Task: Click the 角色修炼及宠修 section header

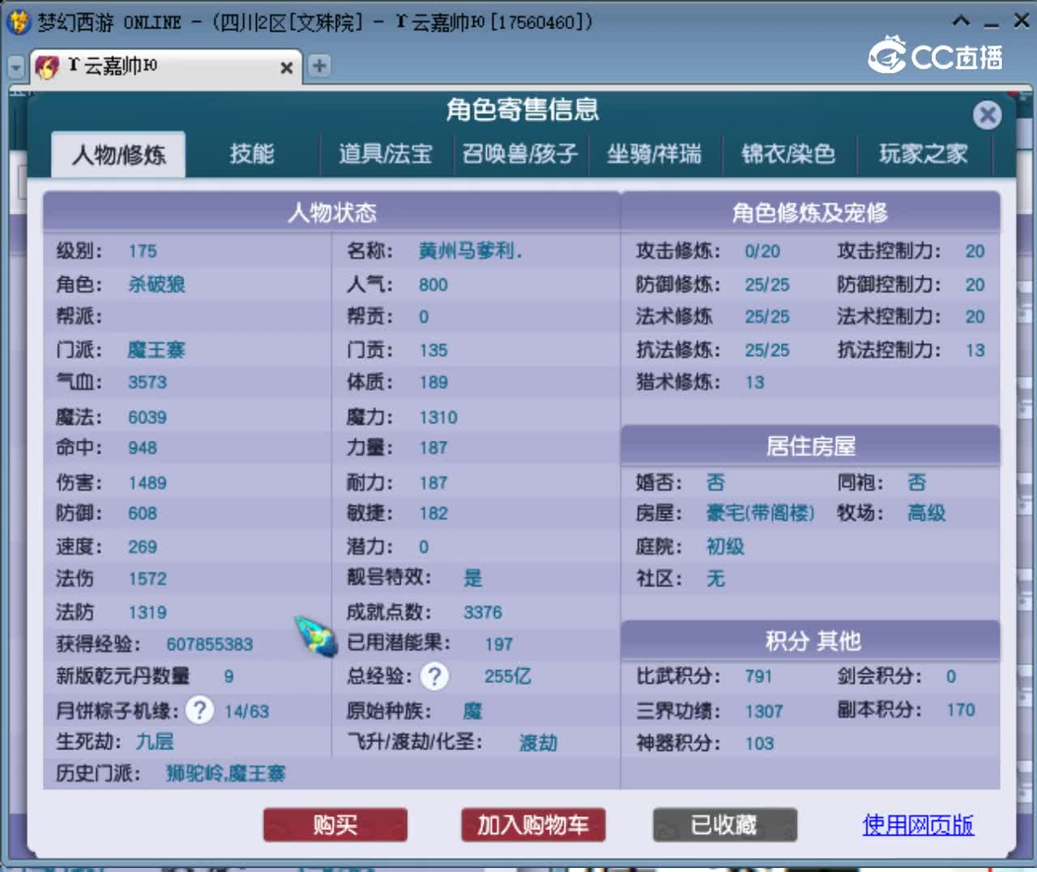Action: [810, 212]
